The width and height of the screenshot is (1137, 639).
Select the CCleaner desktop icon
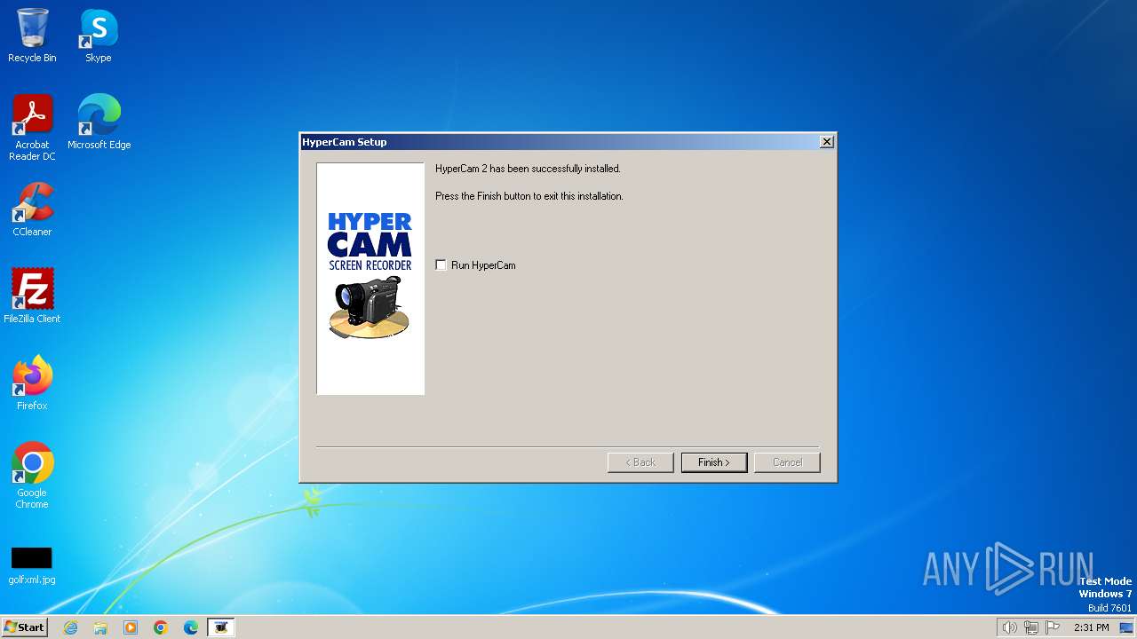coord(32,209)
